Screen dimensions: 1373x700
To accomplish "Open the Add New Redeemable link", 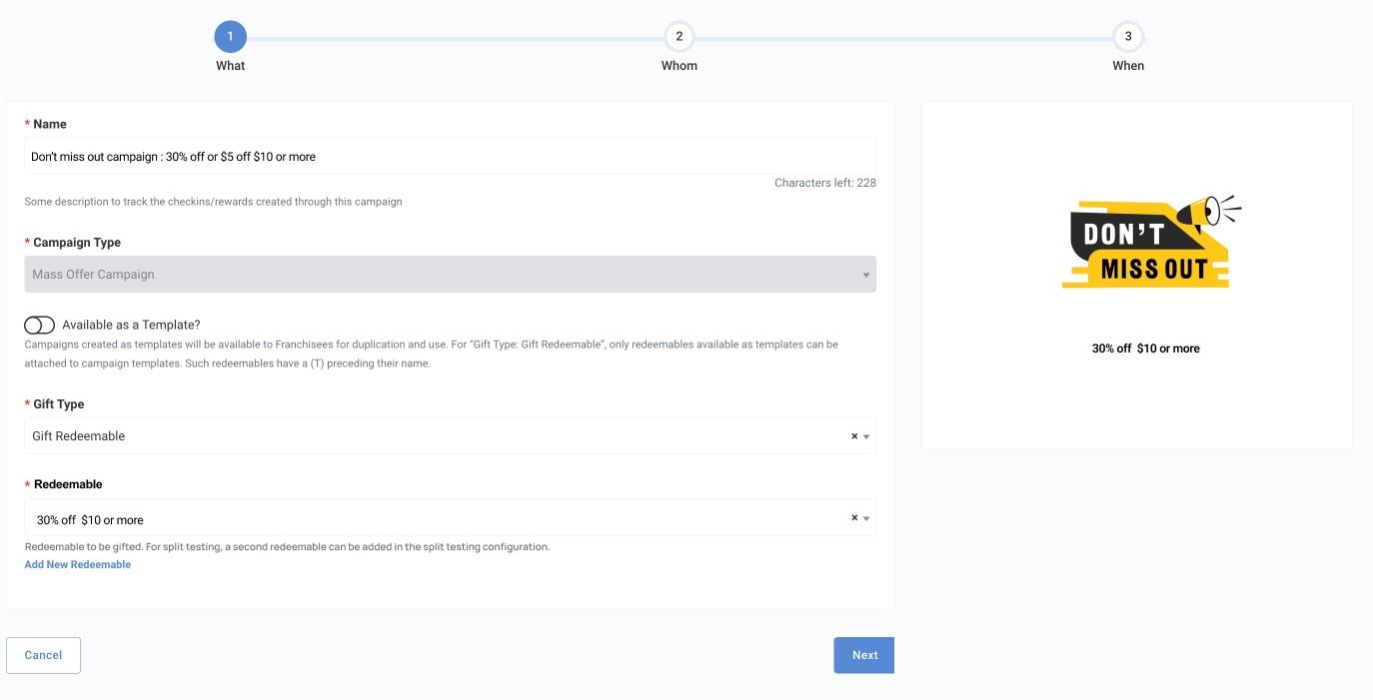I will pos(78,565).
